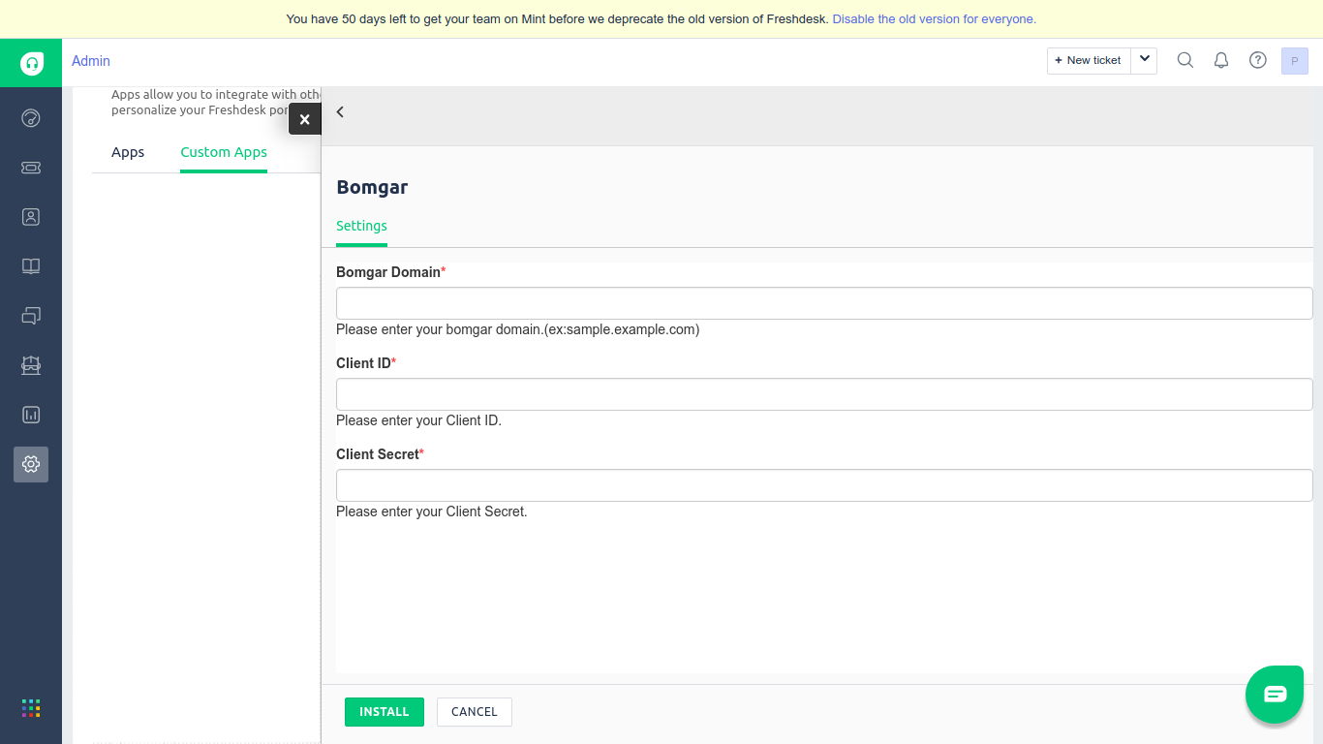Open the app switcher grid icon
Screen dimensions: 1323x744
click(31, 708)
